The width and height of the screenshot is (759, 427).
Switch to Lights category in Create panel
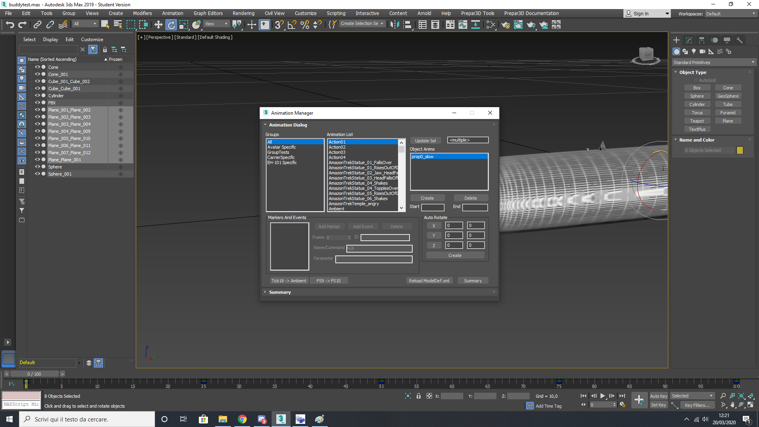tap(694, 52)
